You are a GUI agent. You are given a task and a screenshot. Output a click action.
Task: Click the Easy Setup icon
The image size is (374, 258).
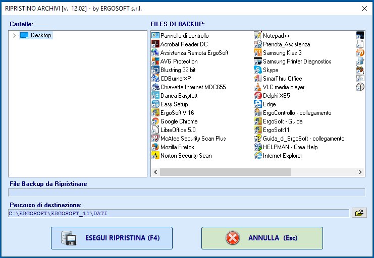pos(155,104)
